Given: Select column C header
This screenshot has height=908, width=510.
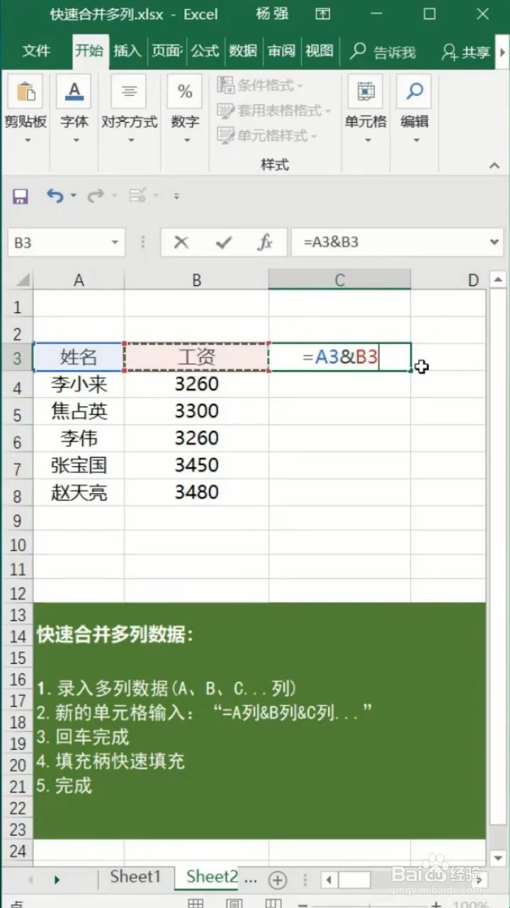Looking at the screenshot, I should click(x=339, y=281).
